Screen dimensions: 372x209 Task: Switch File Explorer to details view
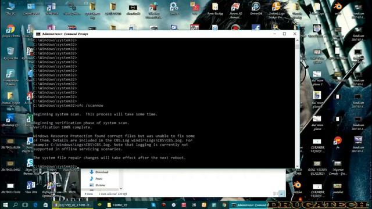276,194
